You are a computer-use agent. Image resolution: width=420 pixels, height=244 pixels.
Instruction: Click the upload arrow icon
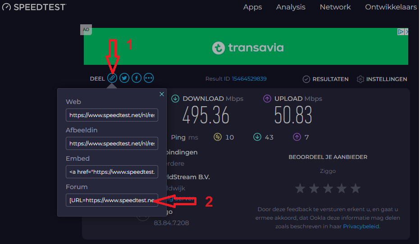(x=267, y=99)
